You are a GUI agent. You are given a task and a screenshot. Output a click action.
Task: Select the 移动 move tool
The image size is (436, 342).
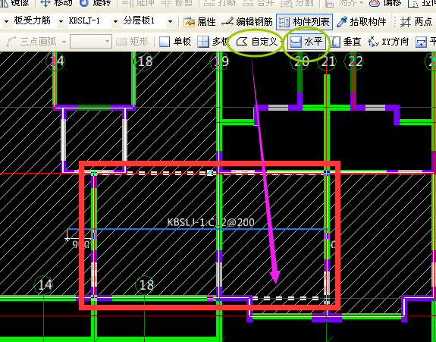(x=56, y=3)
